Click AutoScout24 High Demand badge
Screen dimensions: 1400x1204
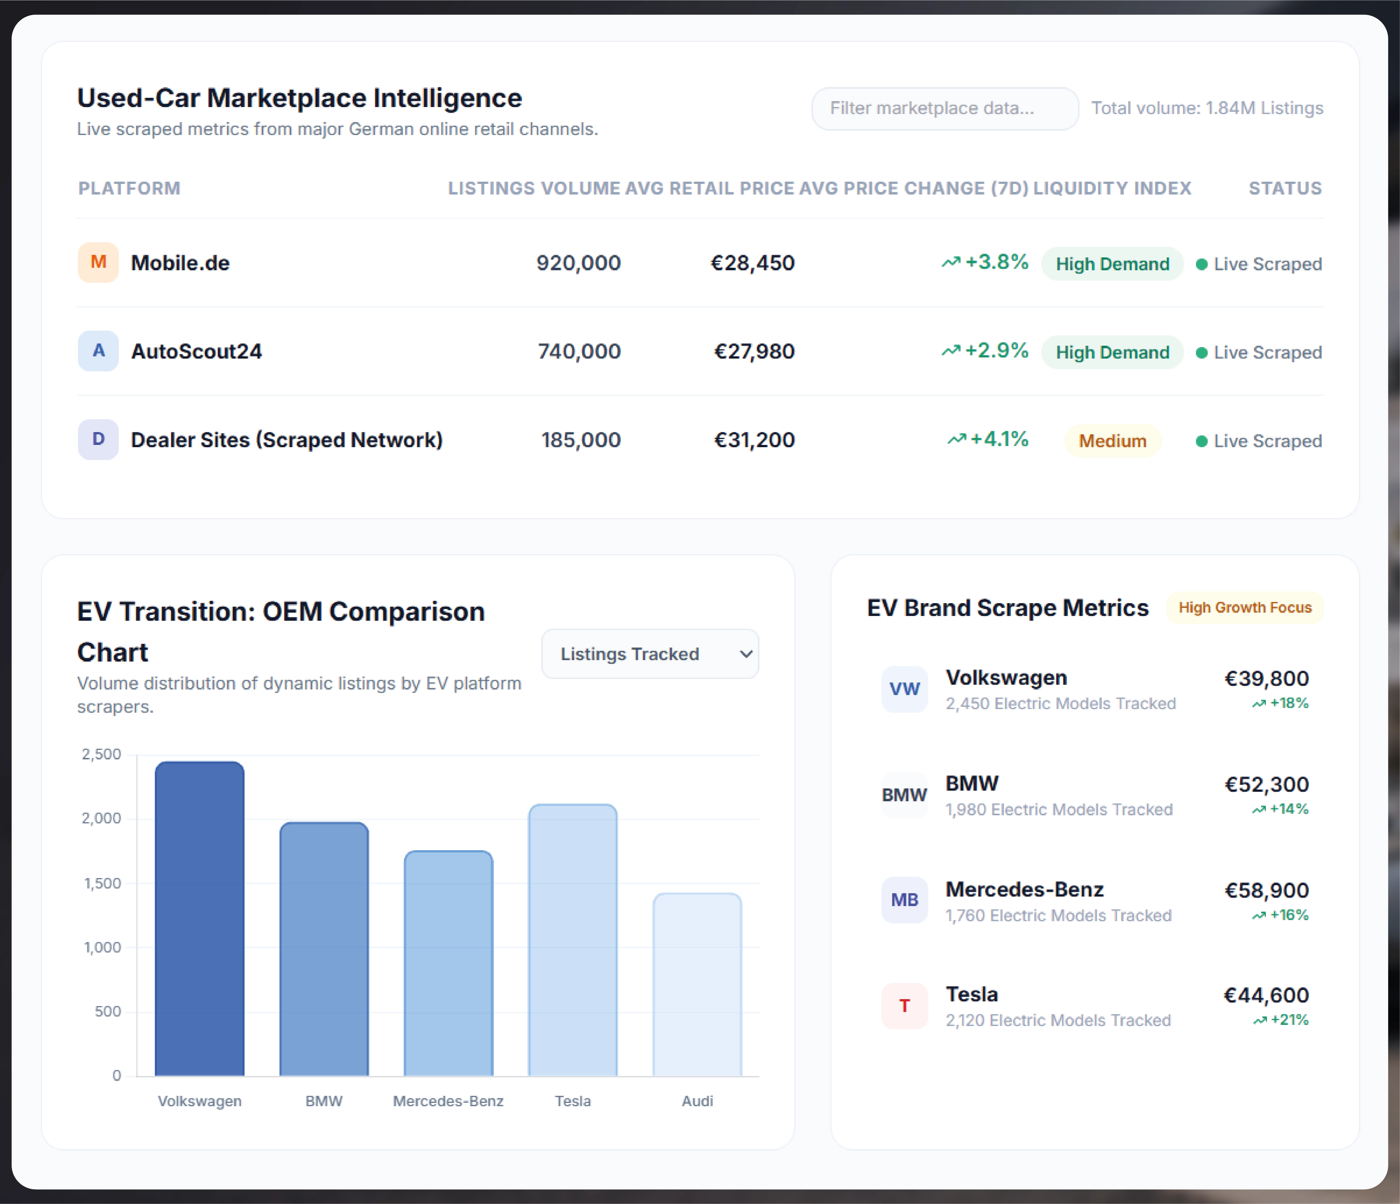[x=1112, y=352]
